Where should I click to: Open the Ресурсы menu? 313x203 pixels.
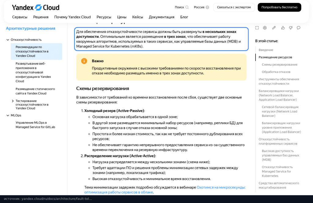point(104,17)
